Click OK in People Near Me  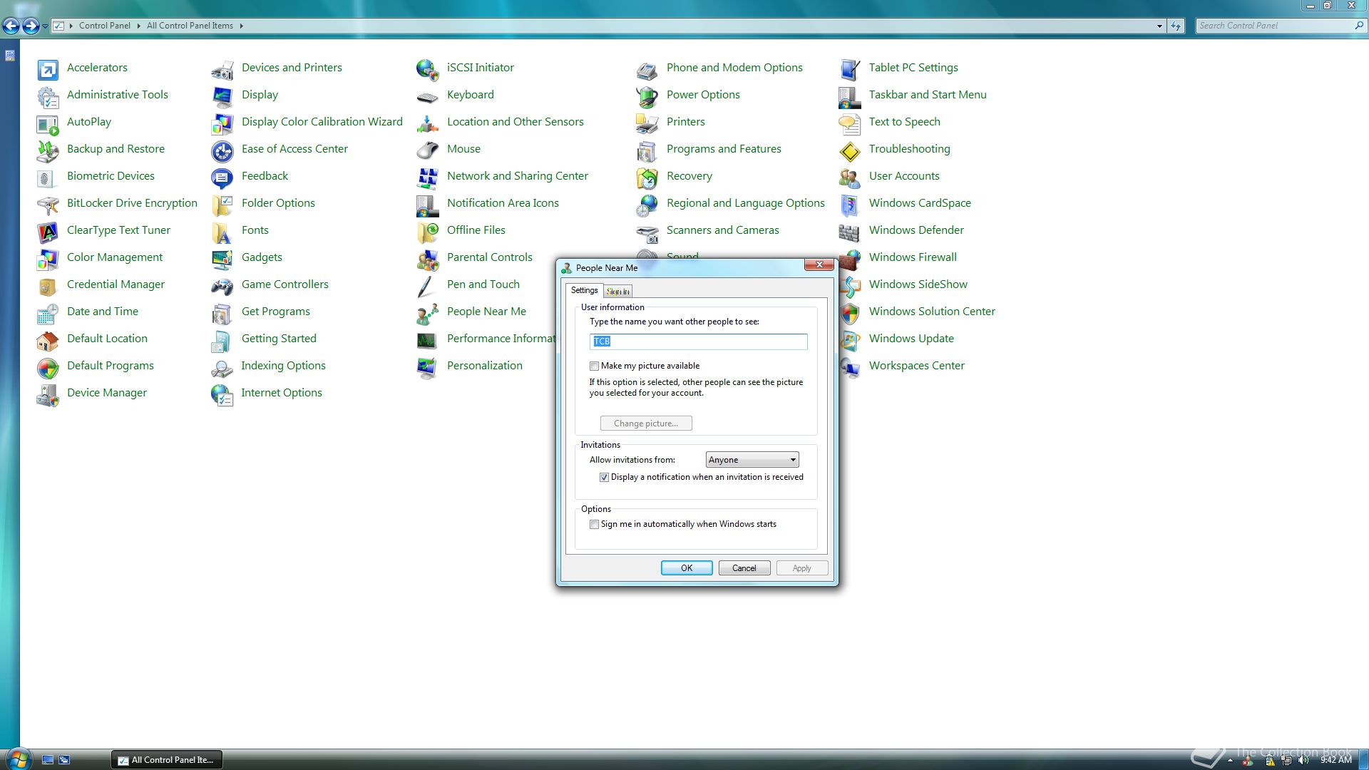[x=687, y=568]
